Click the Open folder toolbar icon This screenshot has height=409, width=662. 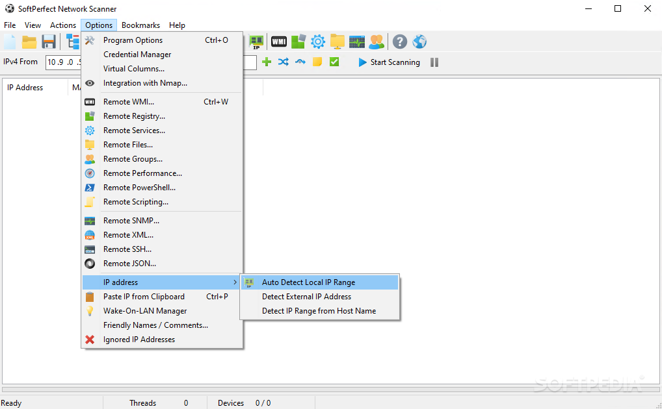pyautogui.click(x=29, y=42)
